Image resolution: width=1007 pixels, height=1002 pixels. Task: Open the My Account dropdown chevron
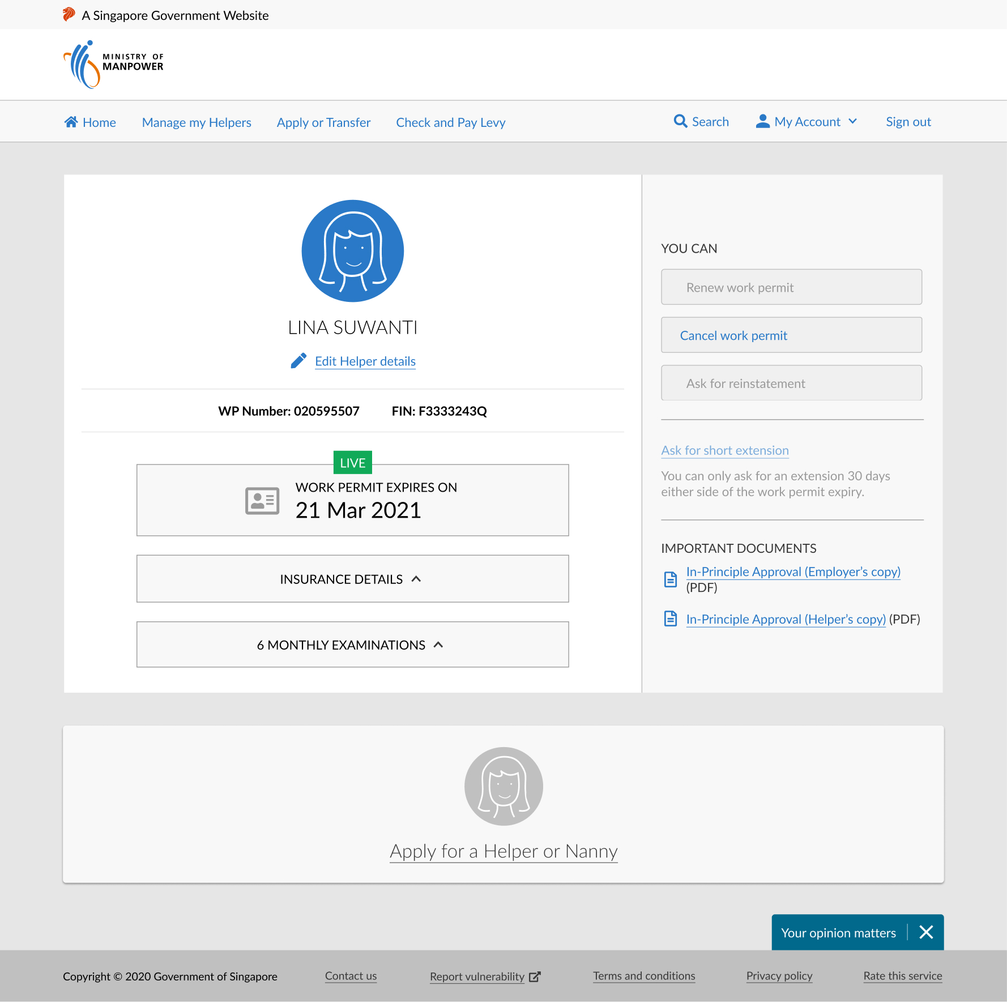tap(852, 121)
